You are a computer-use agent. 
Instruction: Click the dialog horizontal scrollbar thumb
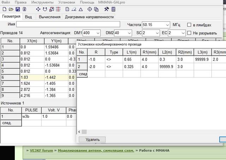pyautogui.click(x=84, y=132)
